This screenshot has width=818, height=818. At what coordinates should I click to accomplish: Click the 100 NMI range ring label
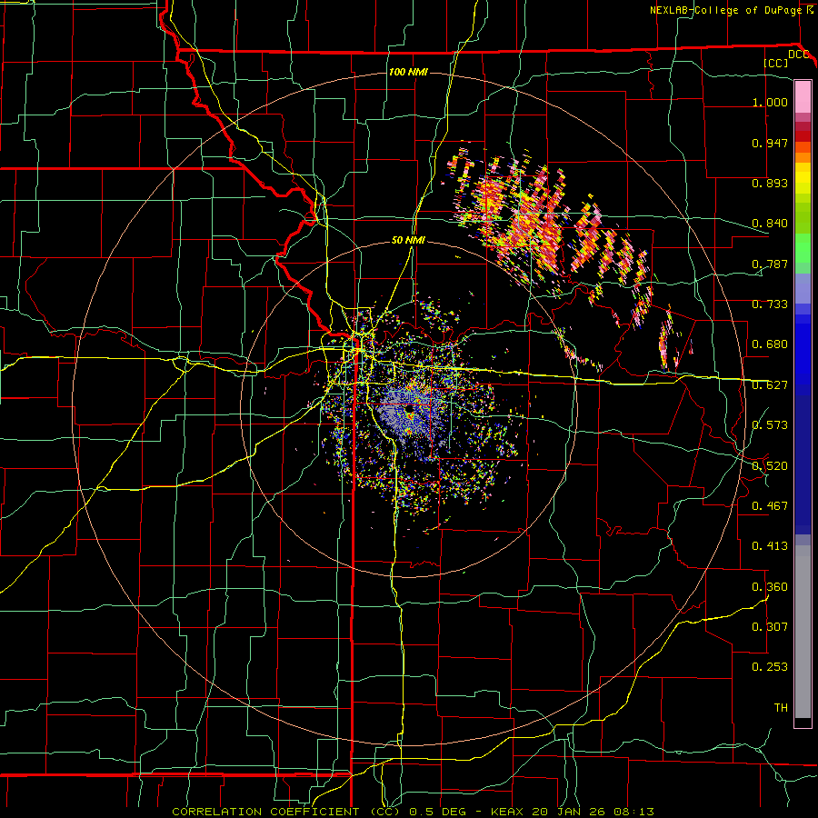point(408,72)
